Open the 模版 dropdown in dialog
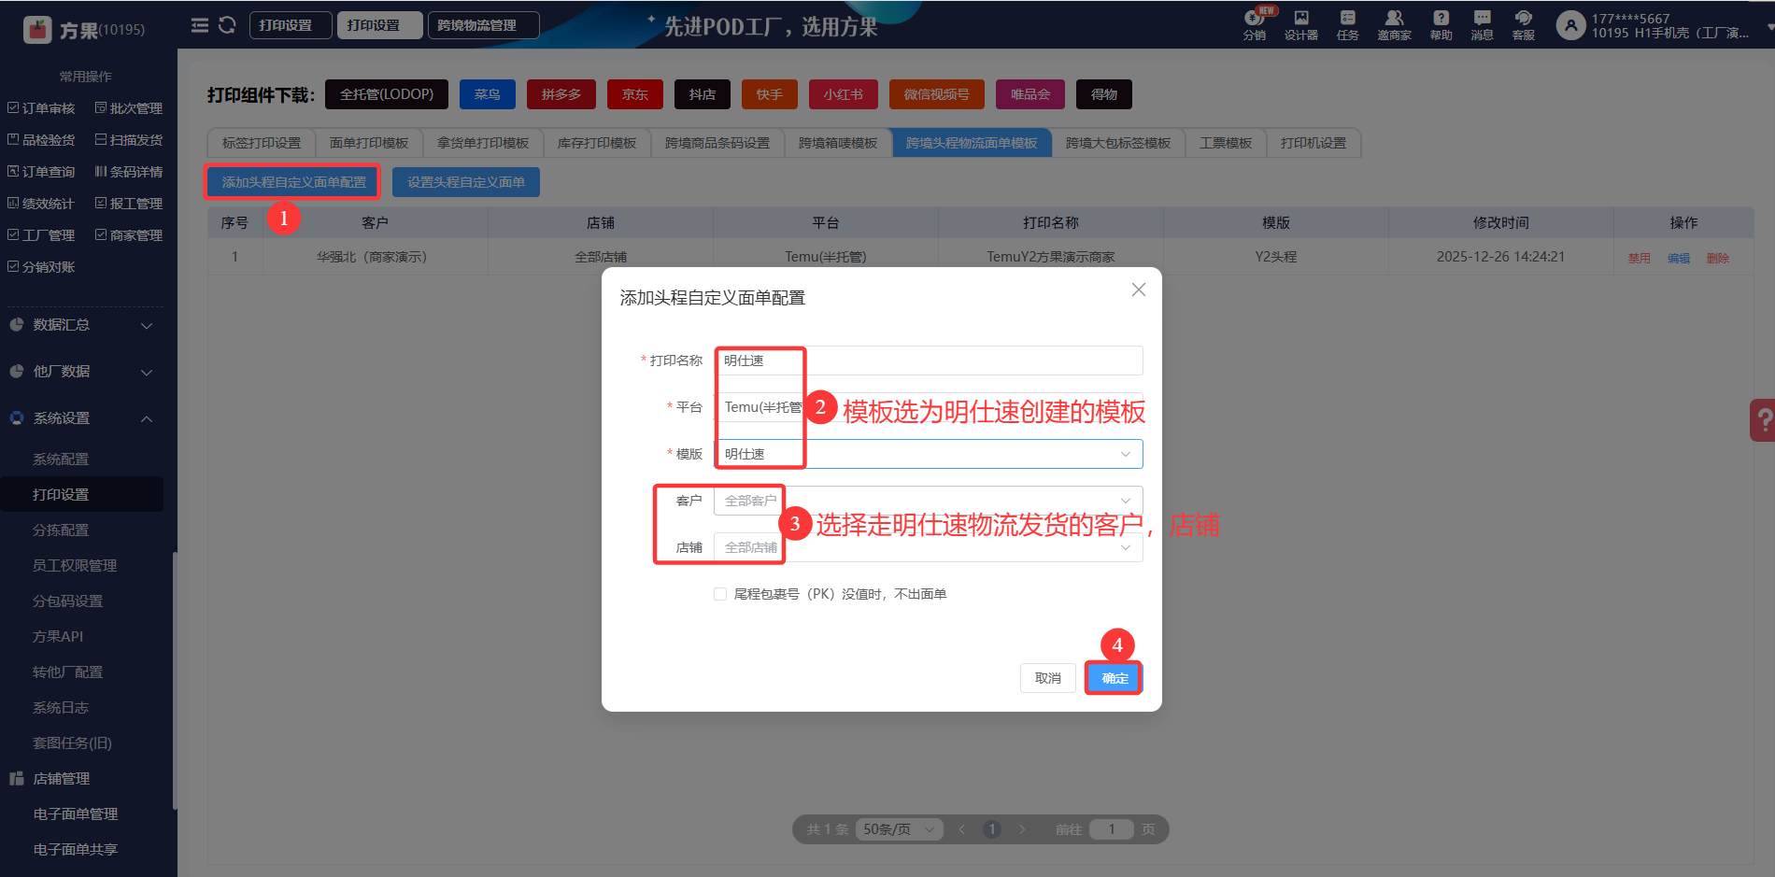Screen dimensions: 1775x877 (929, 454)
